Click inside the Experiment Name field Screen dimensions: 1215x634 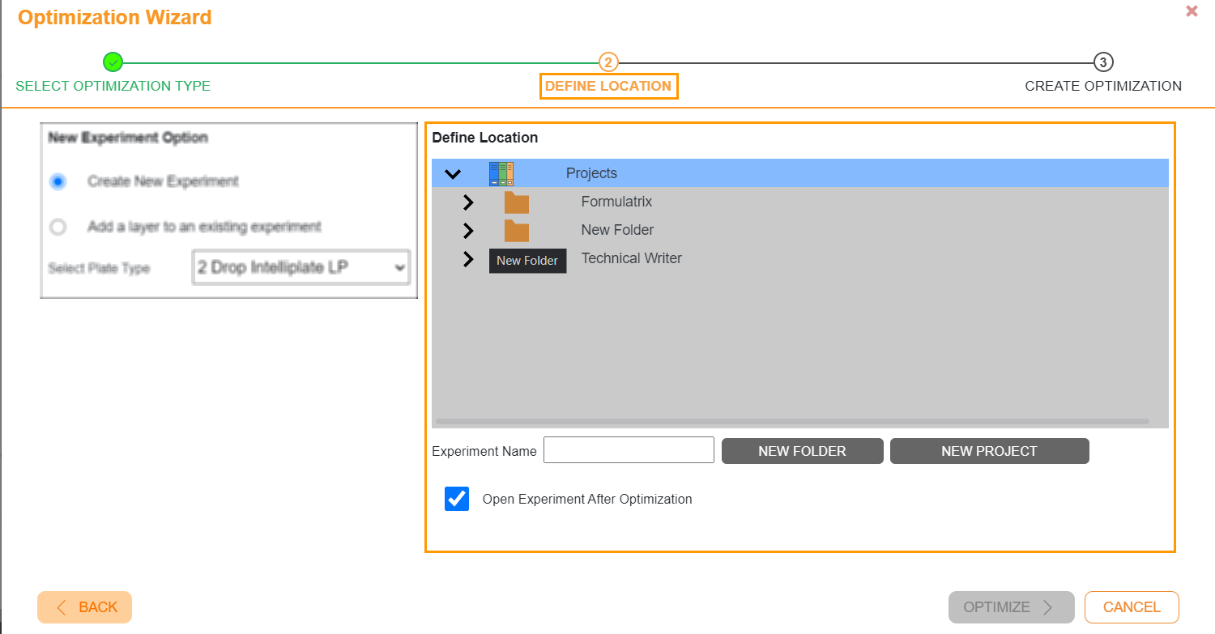click(x=629, y=449)
